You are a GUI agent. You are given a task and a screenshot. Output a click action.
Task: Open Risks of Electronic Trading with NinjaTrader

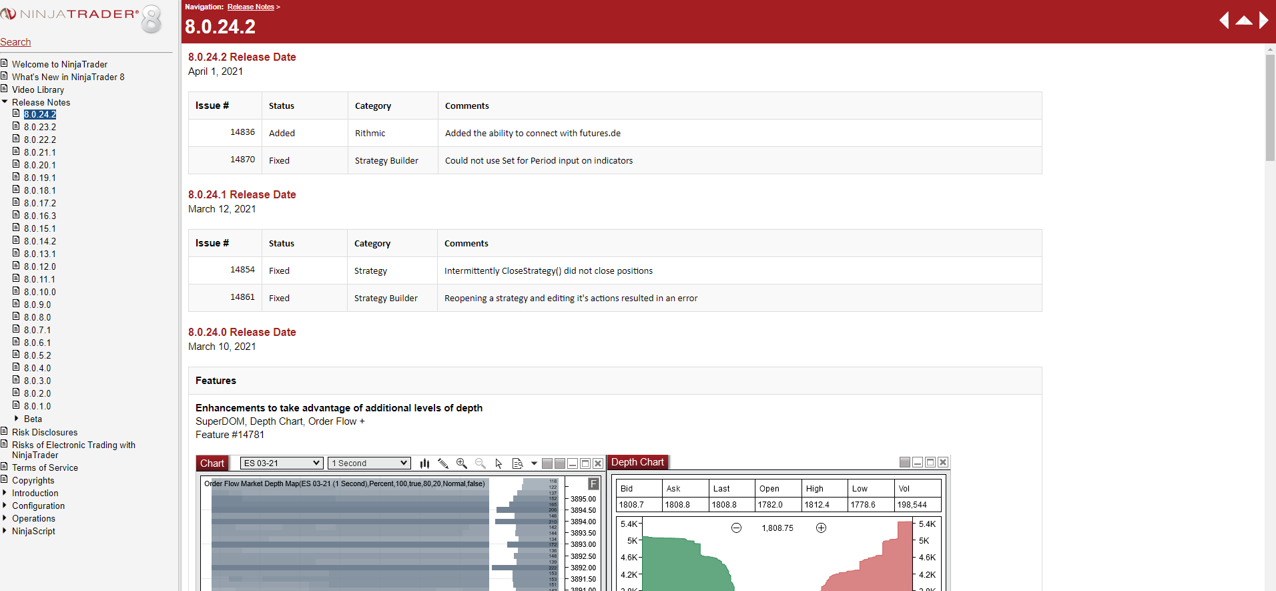click(73, 450)
